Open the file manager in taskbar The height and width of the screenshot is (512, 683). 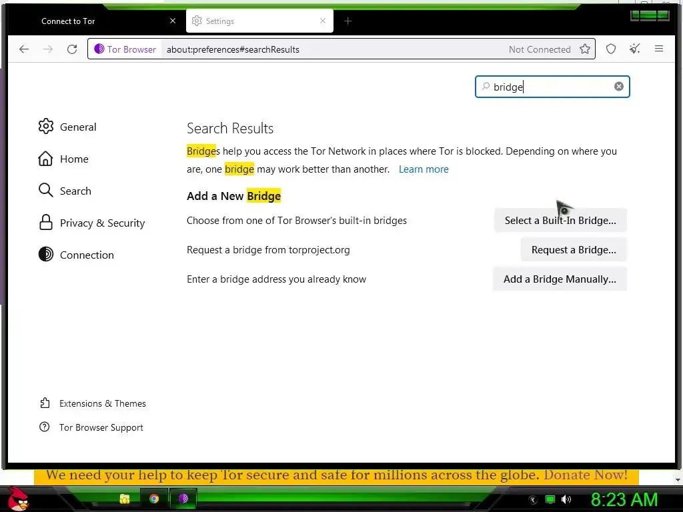(125, 499)
